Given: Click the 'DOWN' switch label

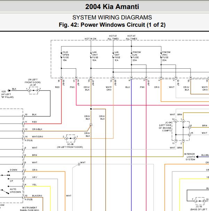Looking at the screenshot, I should (14, 170).
